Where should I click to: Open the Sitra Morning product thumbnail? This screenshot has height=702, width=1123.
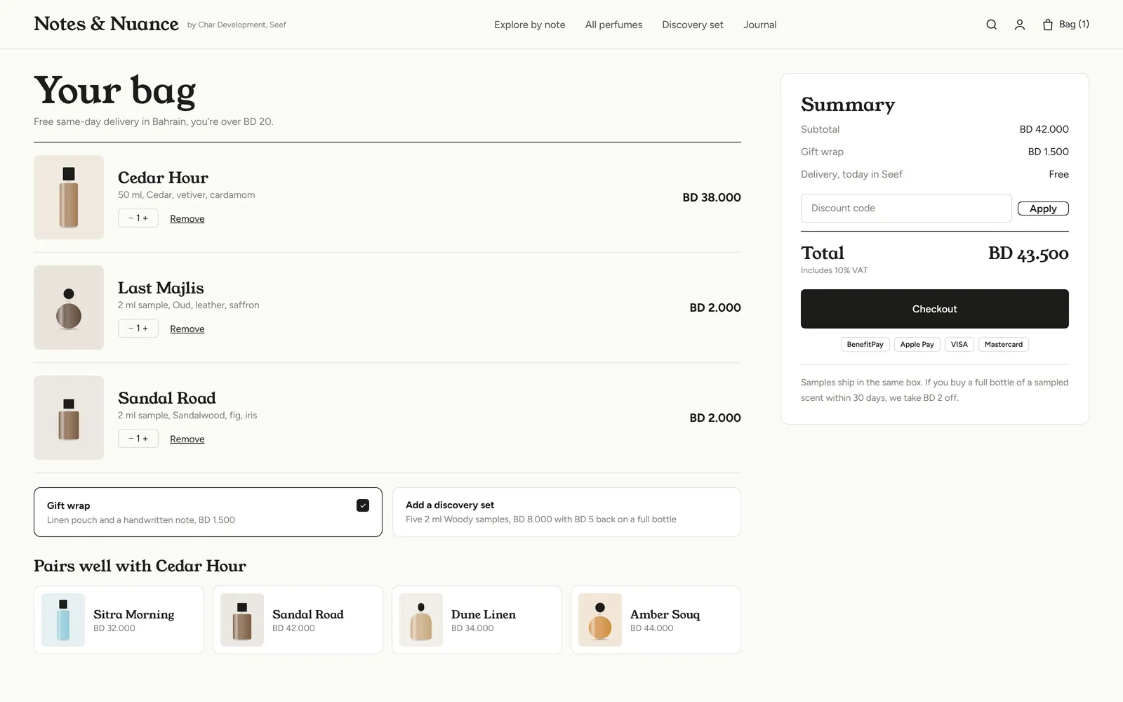tap(63, 620)
